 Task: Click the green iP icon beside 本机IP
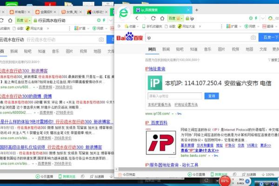pyautogui.click(x=155, y=83)
